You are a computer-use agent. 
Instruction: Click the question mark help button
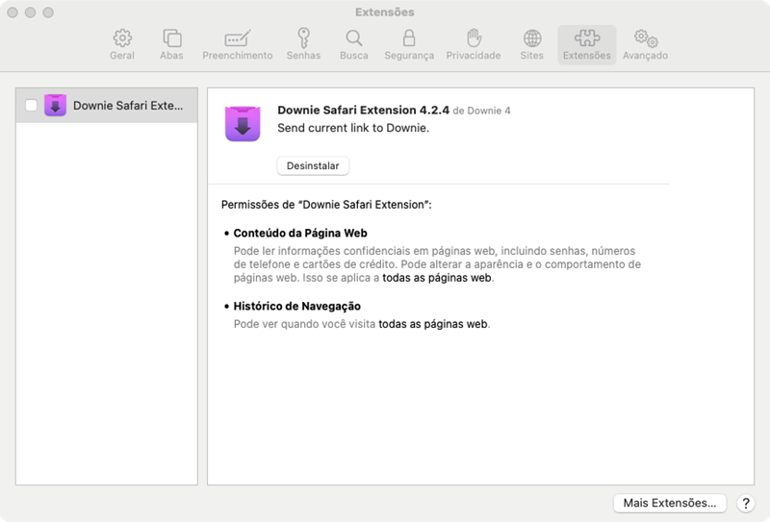click(745, 504)
